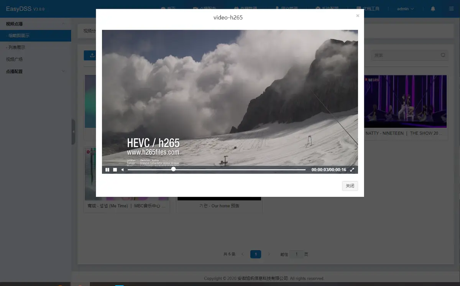Click the search magnifier icon
Screen dimensions: 460x286
[x=443, y=55]
